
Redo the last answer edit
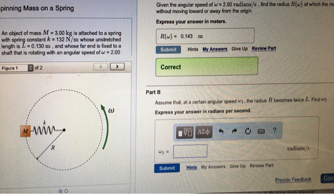tap(234, 131)
